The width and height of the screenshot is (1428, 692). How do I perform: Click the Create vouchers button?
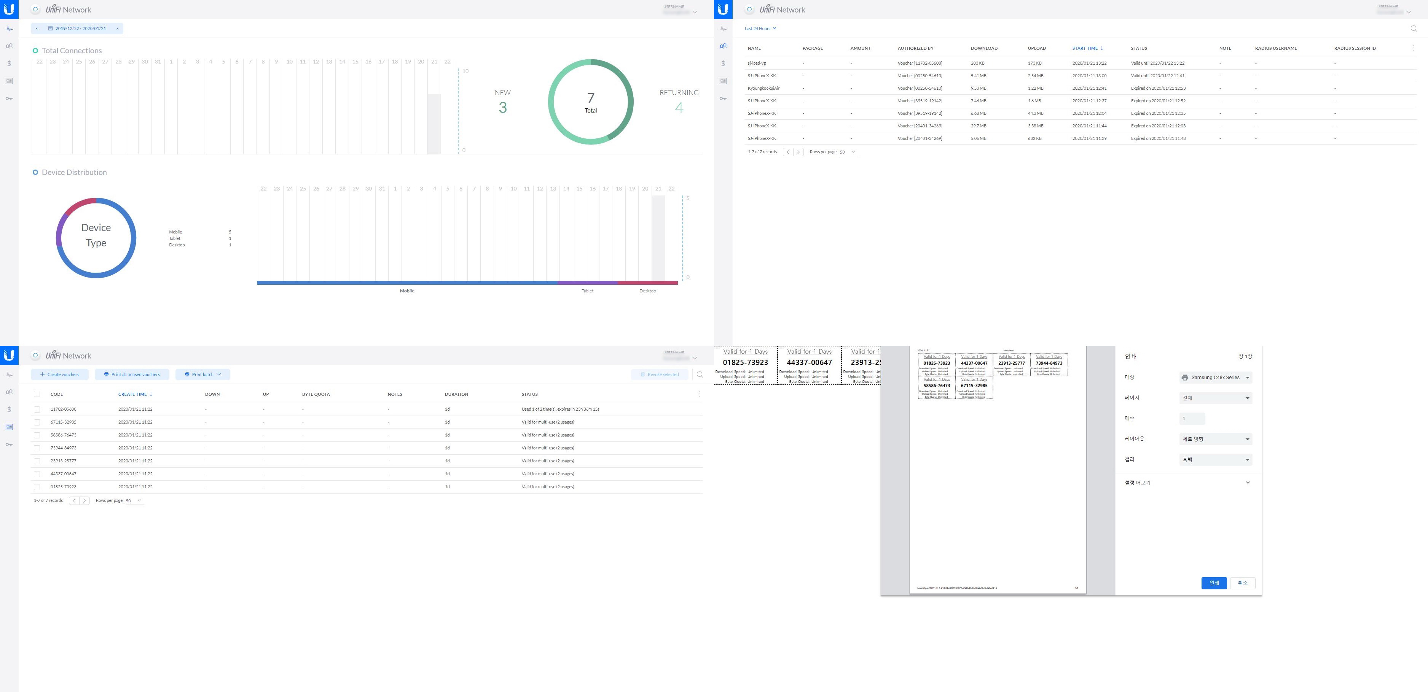[60, 375]
